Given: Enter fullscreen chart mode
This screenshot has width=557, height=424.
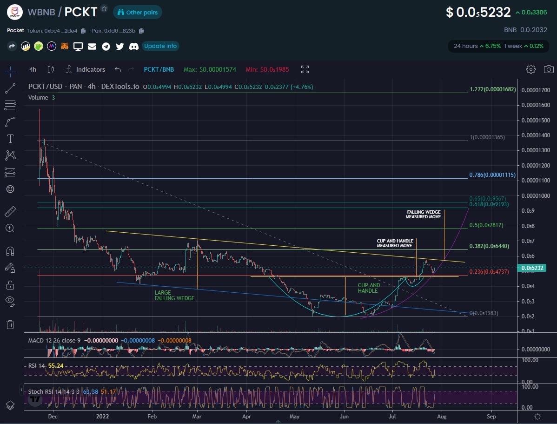Looking at the screenshot, I should coord(305,69).
